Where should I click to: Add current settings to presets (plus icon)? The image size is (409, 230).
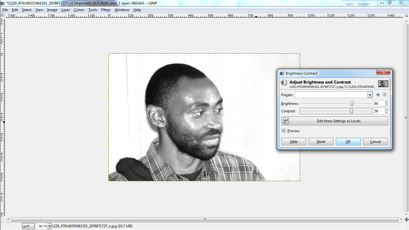click(x=378, y=95)
